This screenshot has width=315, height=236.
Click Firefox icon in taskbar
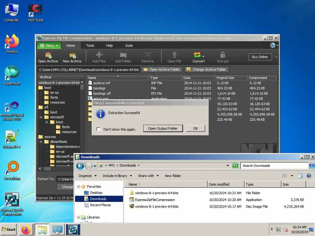26,230
